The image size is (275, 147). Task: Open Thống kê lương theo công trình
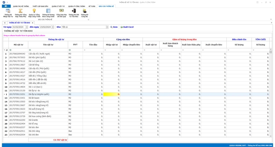click(48, 13)
